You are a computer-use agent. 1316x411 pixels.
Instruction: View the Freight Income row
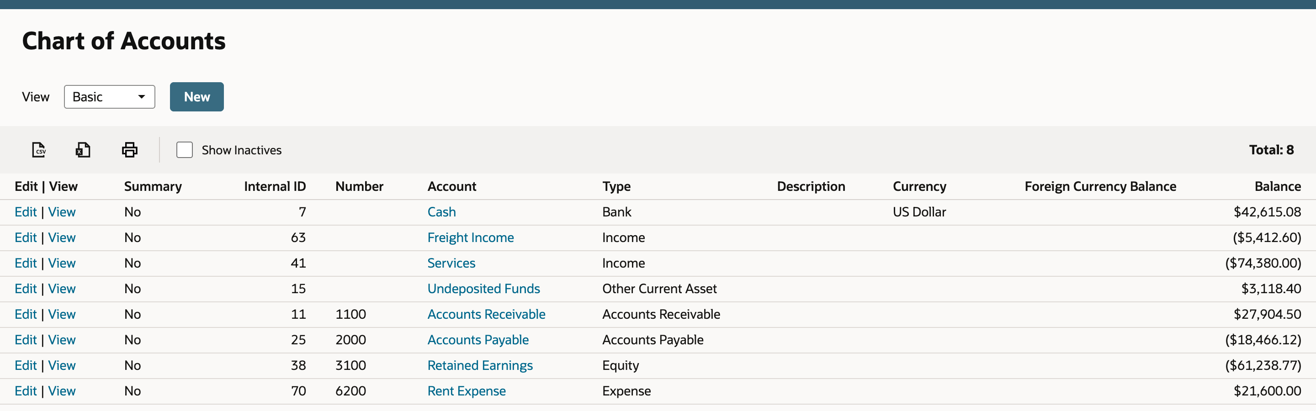62,237
